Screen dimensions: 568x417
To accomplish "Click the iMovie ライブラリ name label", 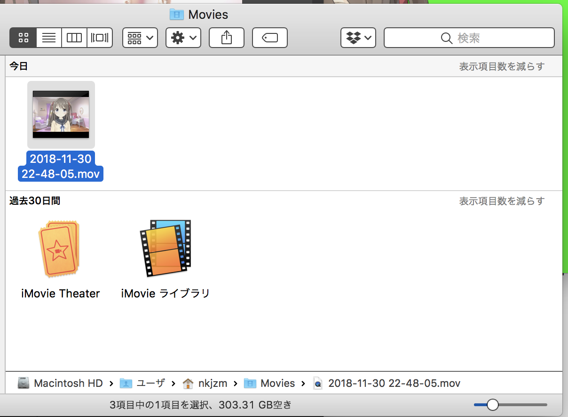I will click(166, 293).
